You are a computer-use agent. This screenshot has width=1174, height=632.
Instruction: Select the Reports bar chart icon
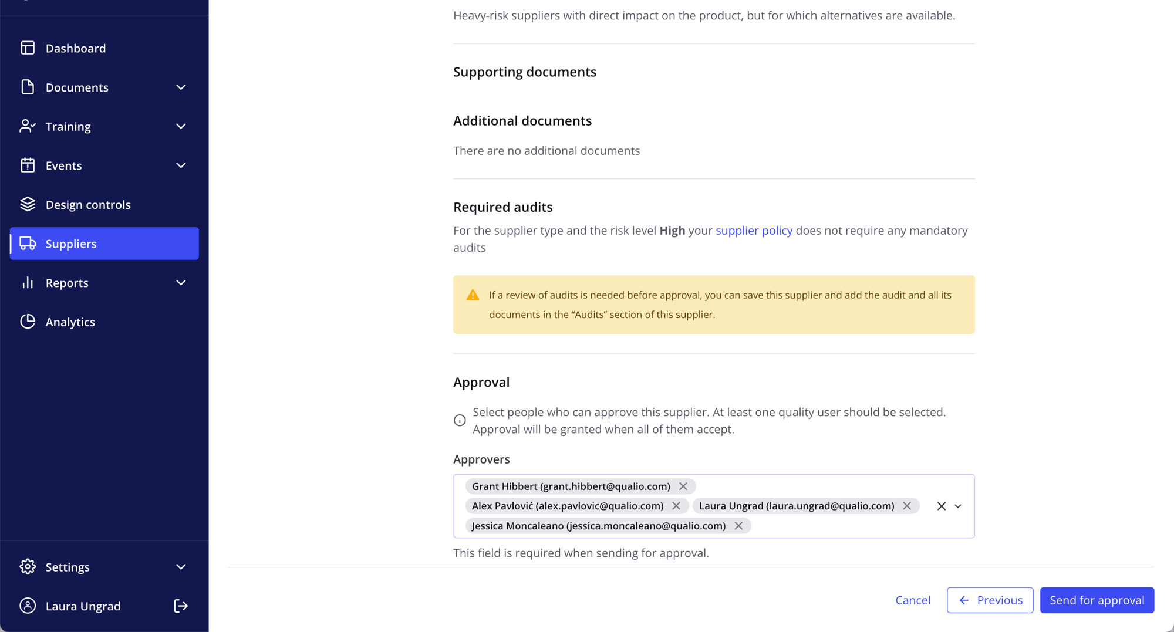(x=28, y=282)
